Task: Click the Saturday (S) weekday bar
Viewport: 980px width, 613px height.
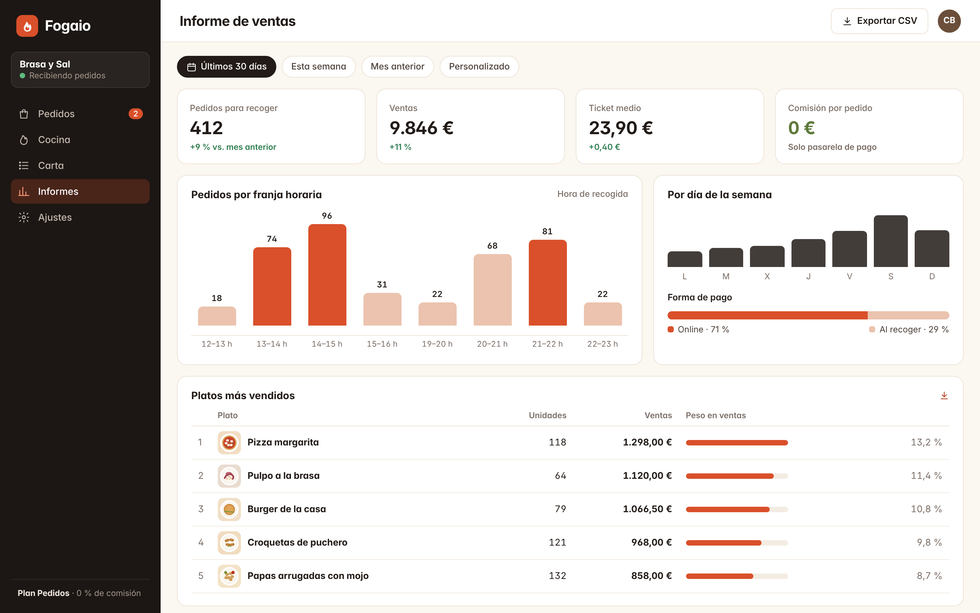Action: pos(891,241)
